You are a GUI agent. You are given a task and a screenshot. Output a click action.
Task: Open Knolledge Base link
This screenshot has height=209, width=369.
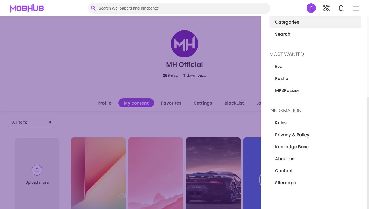point(292,147)
